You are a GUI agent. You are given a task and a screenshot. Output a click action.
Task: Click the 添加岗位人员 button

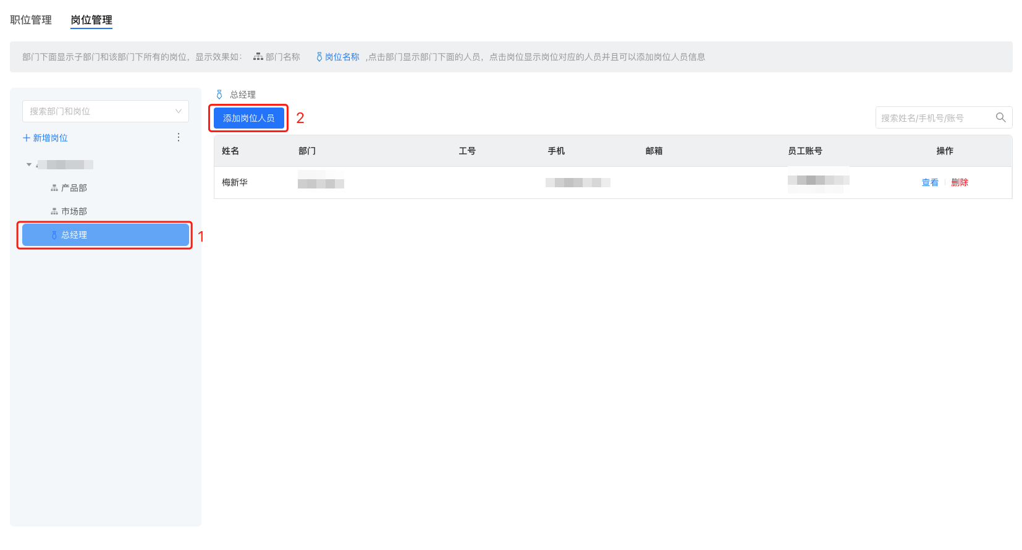point(249,118)
